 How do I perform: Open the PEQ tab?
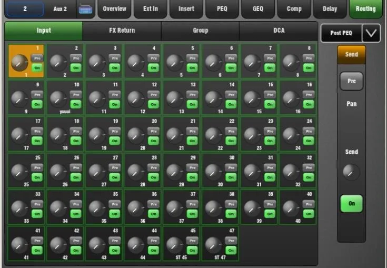click(x=222, y=9)
